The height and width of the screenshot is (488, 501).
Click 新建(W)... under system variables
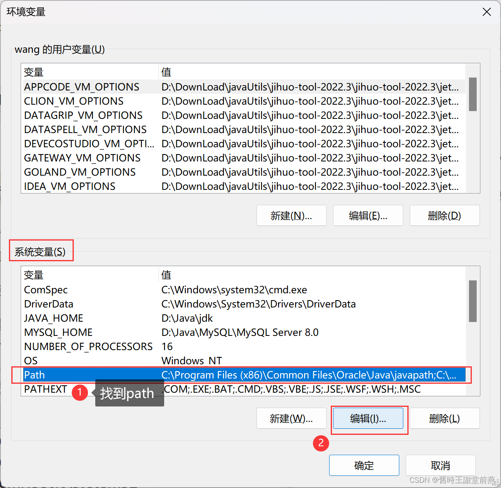(x=291, y=418)
